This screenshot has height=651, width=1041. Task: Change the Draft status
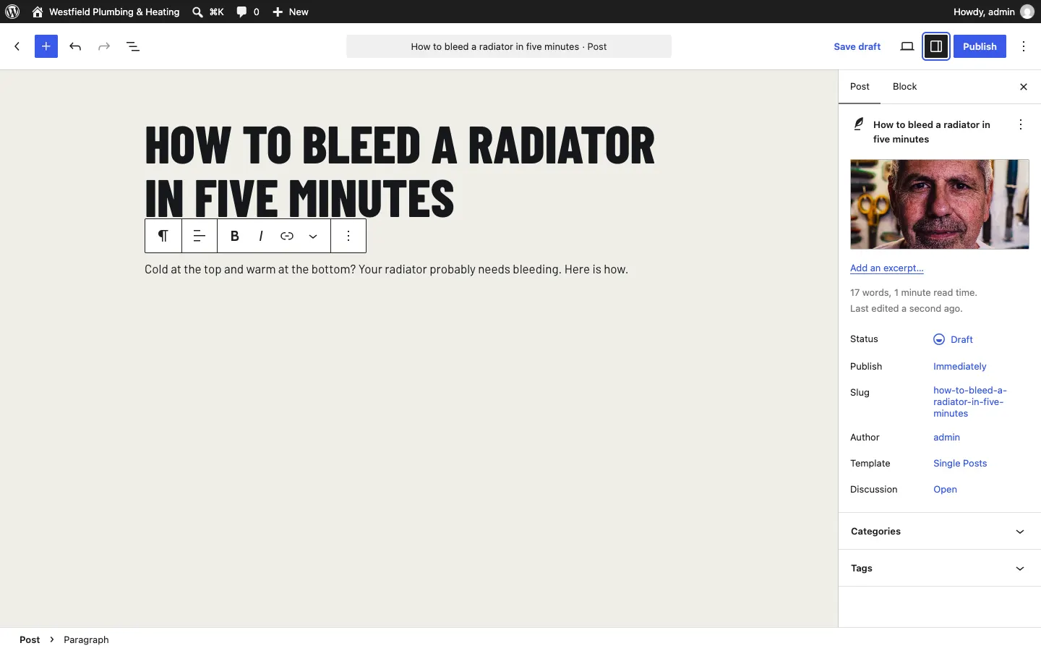coord(954,339)
